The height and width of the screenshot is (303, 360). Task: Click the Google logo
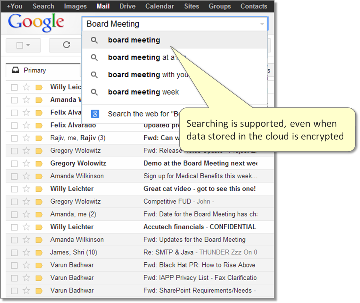coord(36,23)
